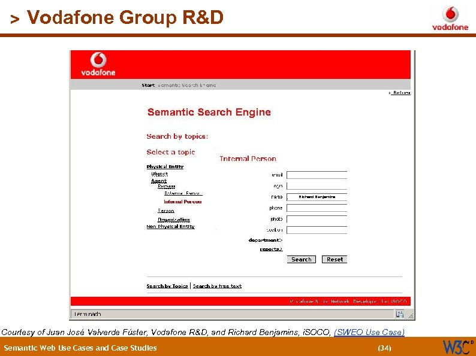Click the Search by topics: heading
This screenshot has width=476, height=356.
177,136
